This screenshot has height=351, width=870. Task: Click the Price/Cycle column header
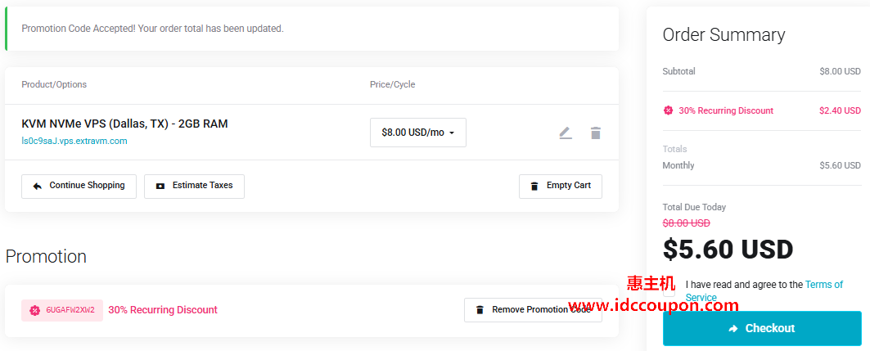point(392,84)
